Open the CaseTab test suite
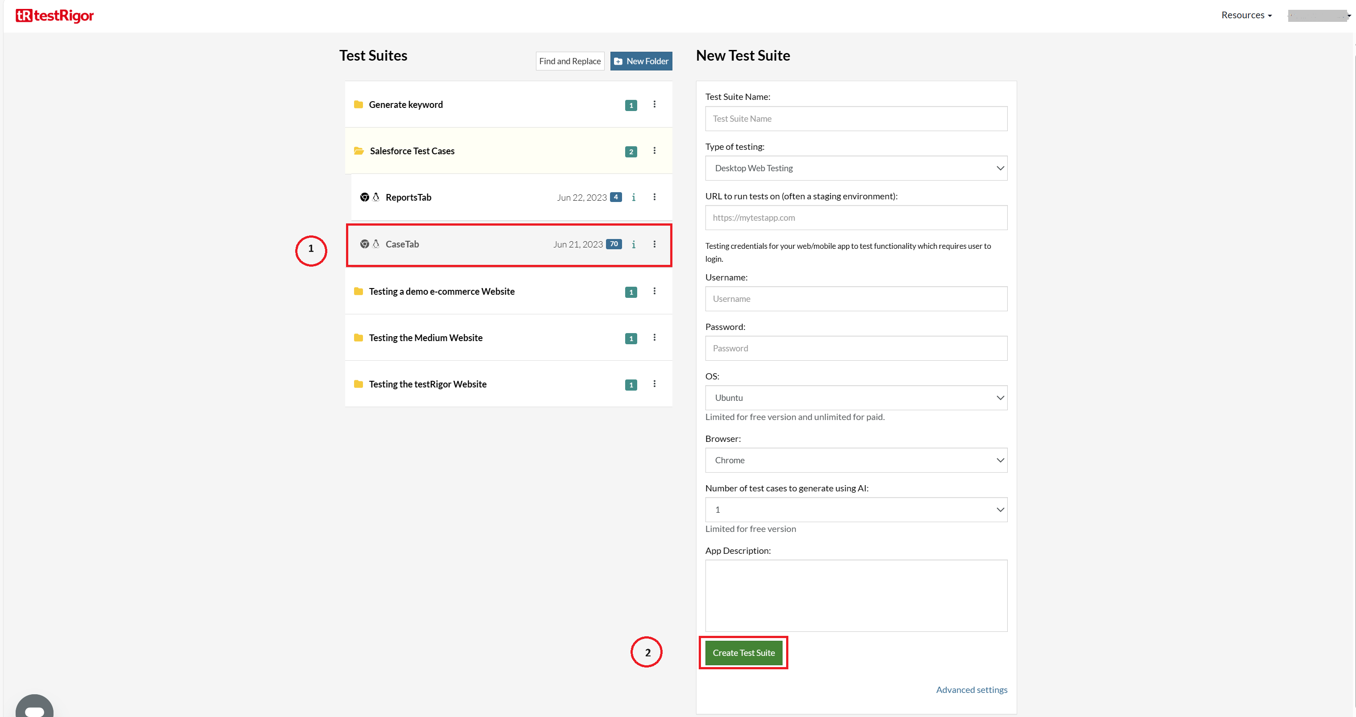 coord(402,244)
